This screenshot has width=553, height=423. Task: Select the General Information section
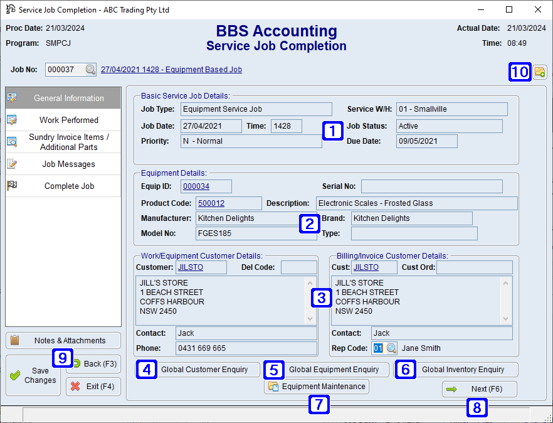tap(63, 98)
